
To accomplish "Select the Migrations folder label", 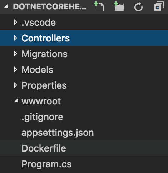I will pyautogui.click(x=45, y=54).
